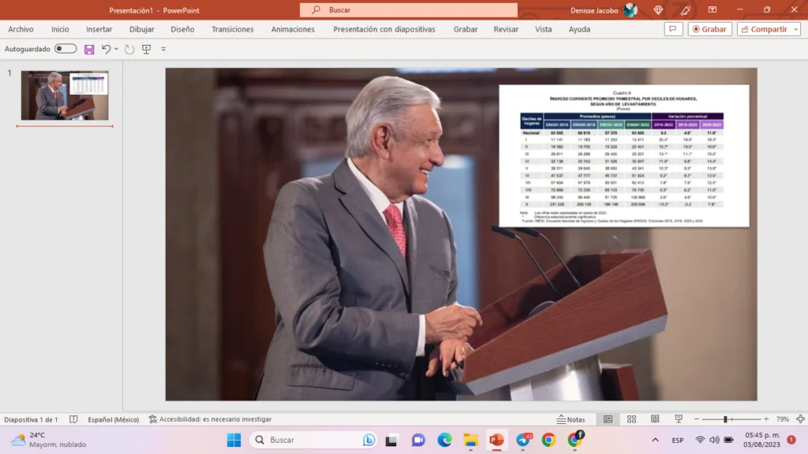This screenshot has height=454, width=808.
Task: Change language Español (México)
Action: (x=114, y=419)
